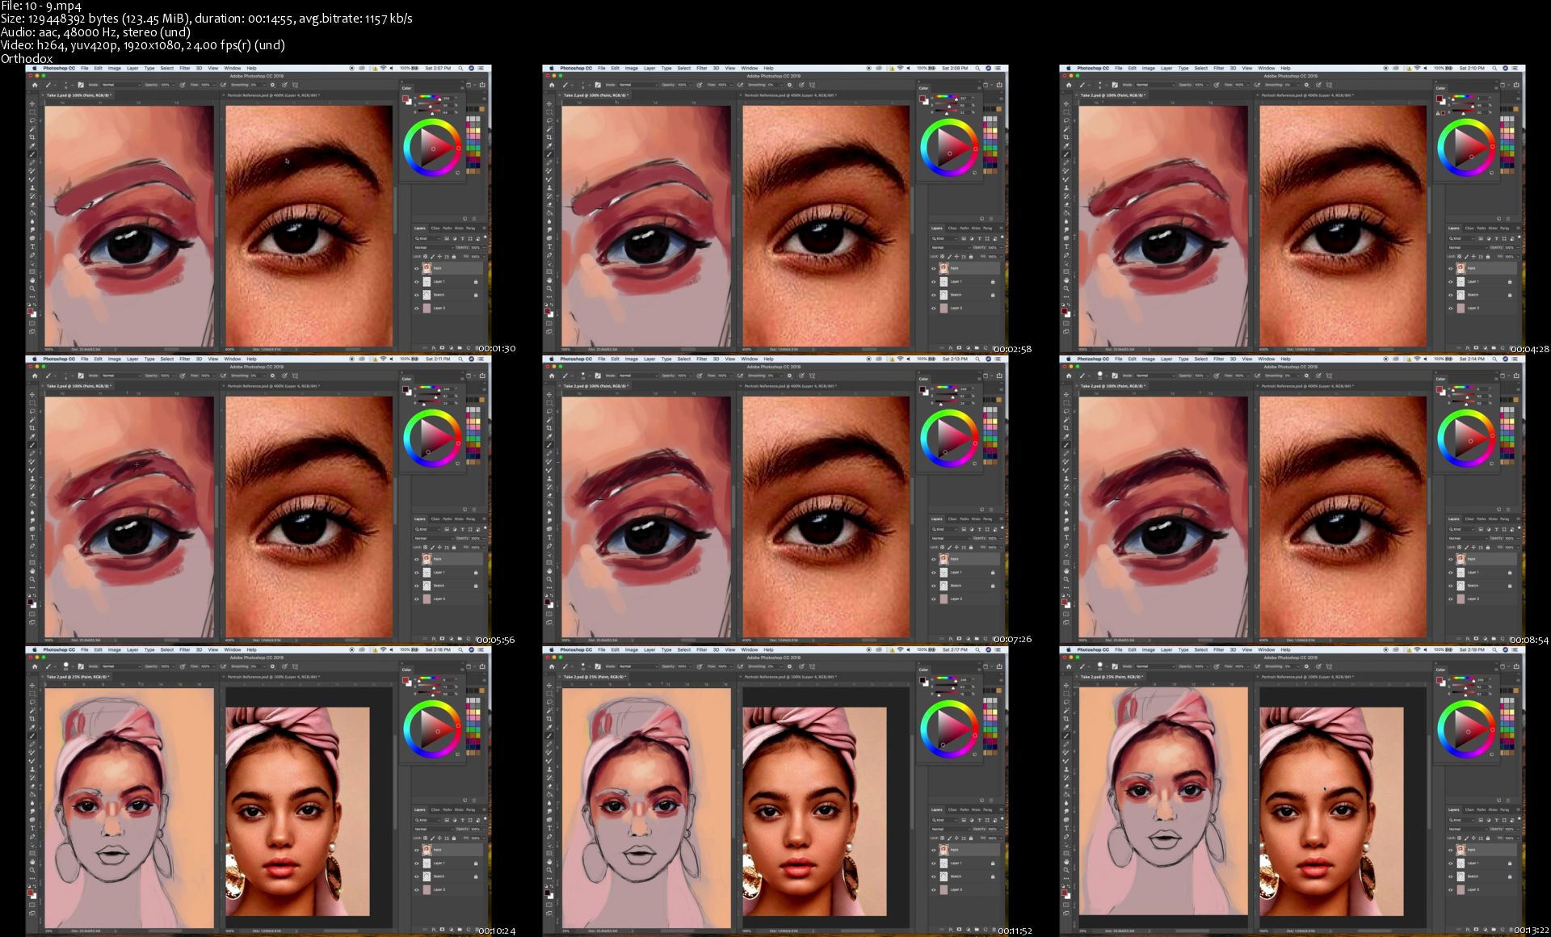Click the foreground color swatch in the 00:11:52 frame toolbar

tap(547, 893)
